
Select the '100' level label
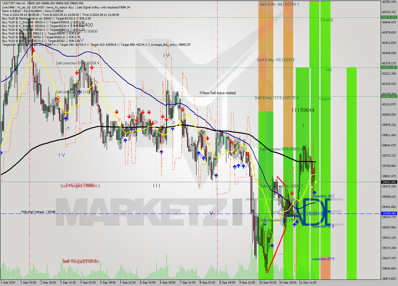coord(329,70)
